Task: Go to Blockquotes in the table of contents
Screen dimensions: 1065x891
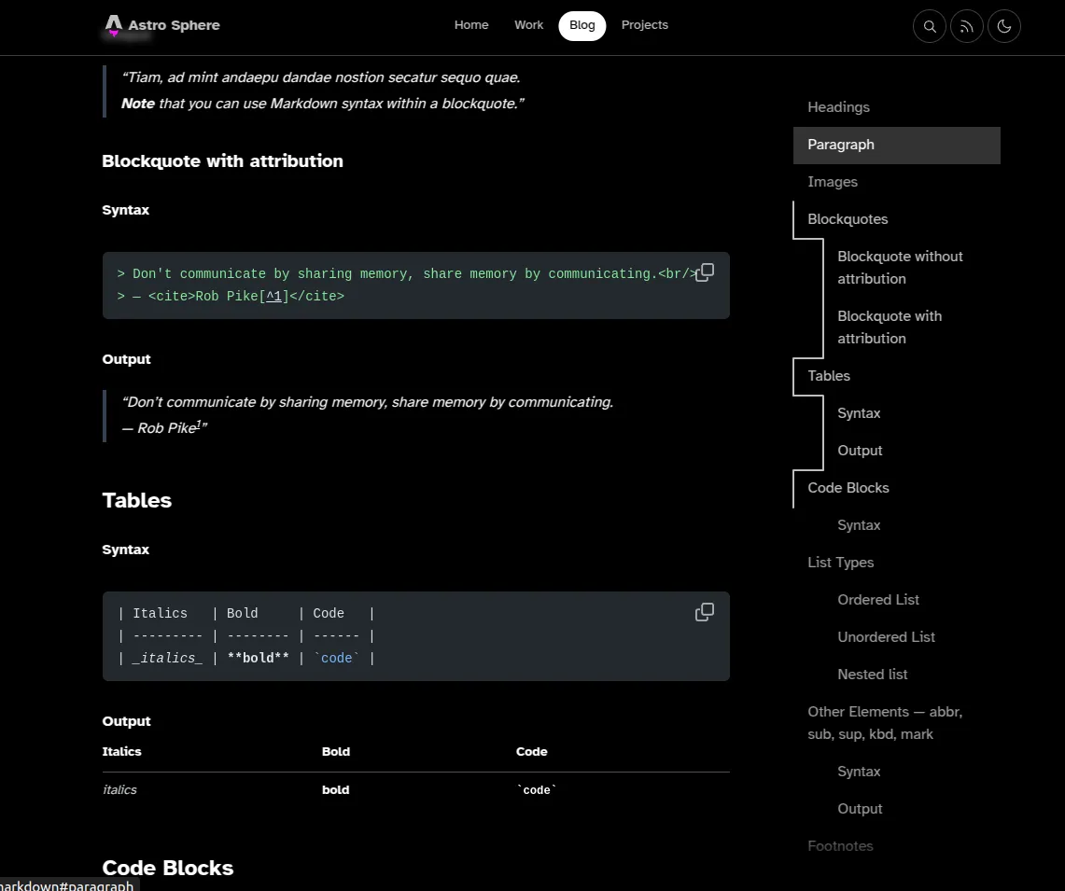Action: click(848, 219)
